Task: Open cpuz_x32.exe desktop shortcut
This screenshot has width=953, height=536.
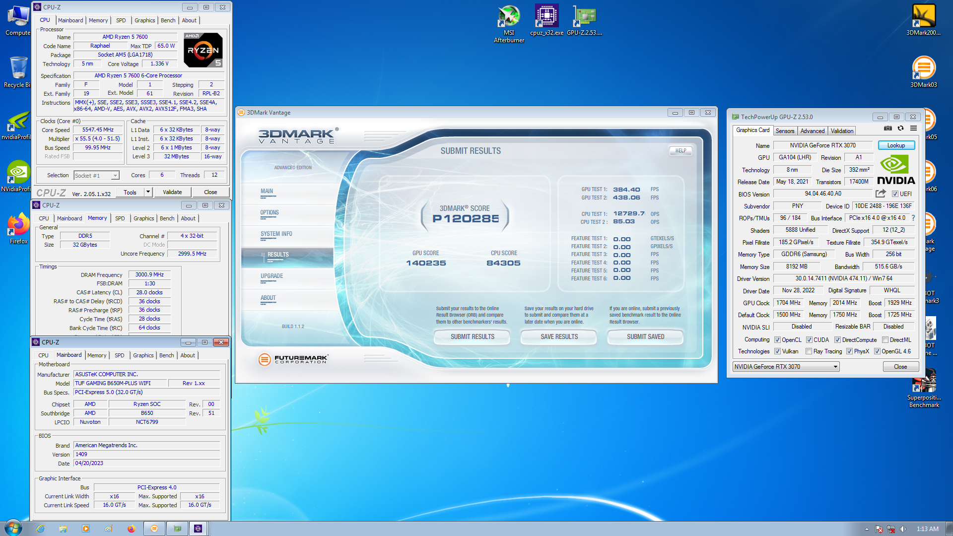Action: tap(546, 20)
